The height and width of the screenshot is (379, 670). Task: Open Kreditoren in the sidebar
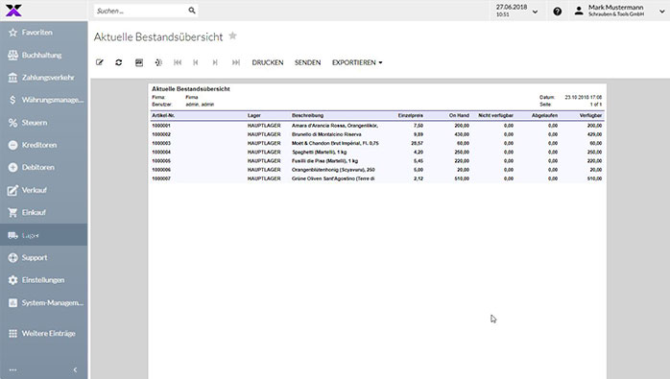[x=43, y=145]
